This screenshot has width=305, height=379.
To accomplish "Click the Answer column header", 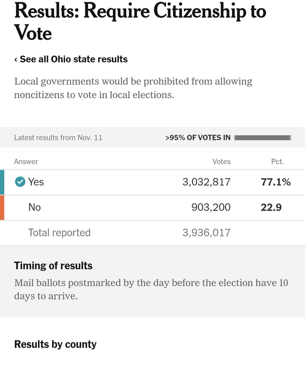I will [26, 162].
